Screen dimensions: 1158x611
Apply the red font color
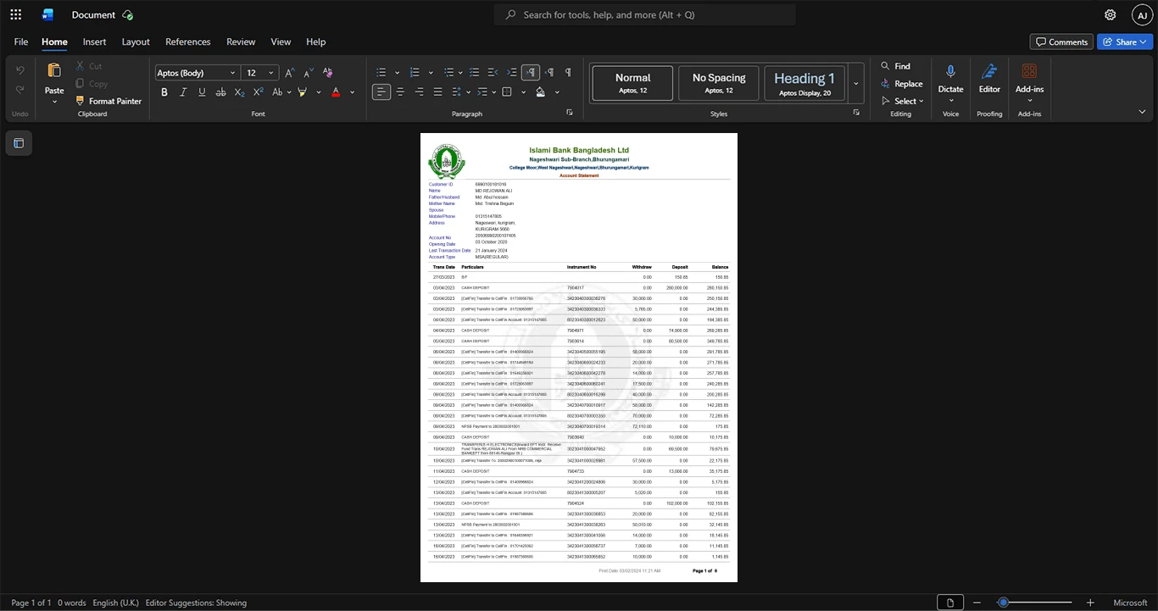point(336,92)
